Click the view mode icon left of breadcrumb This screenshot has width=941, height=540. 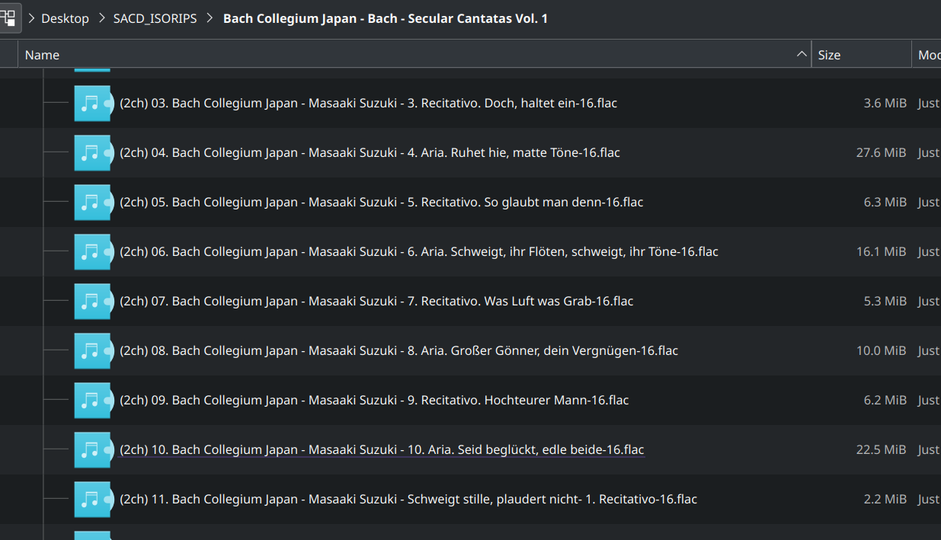click(x=8, y=18)
